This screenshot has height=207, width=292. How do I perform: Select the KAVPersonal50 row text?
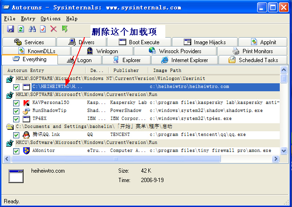(51, 103)
